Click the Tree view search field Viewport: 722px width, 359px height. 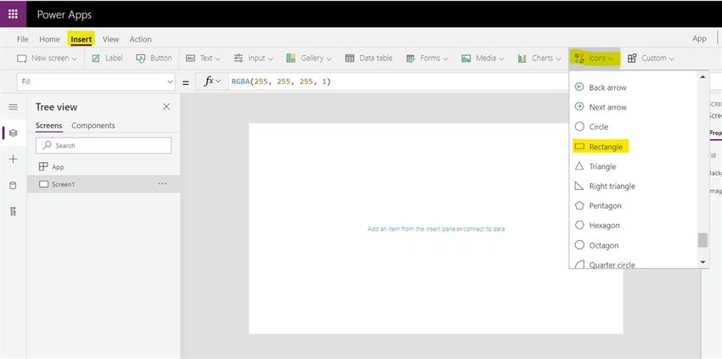coord(104,145)
